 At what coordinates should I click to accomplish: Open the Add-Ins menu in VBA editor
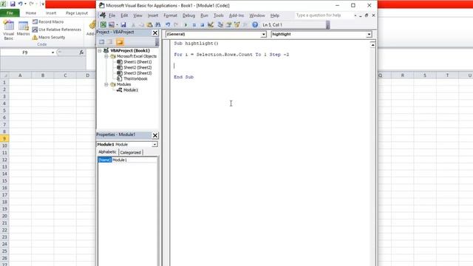click(236, 16)
